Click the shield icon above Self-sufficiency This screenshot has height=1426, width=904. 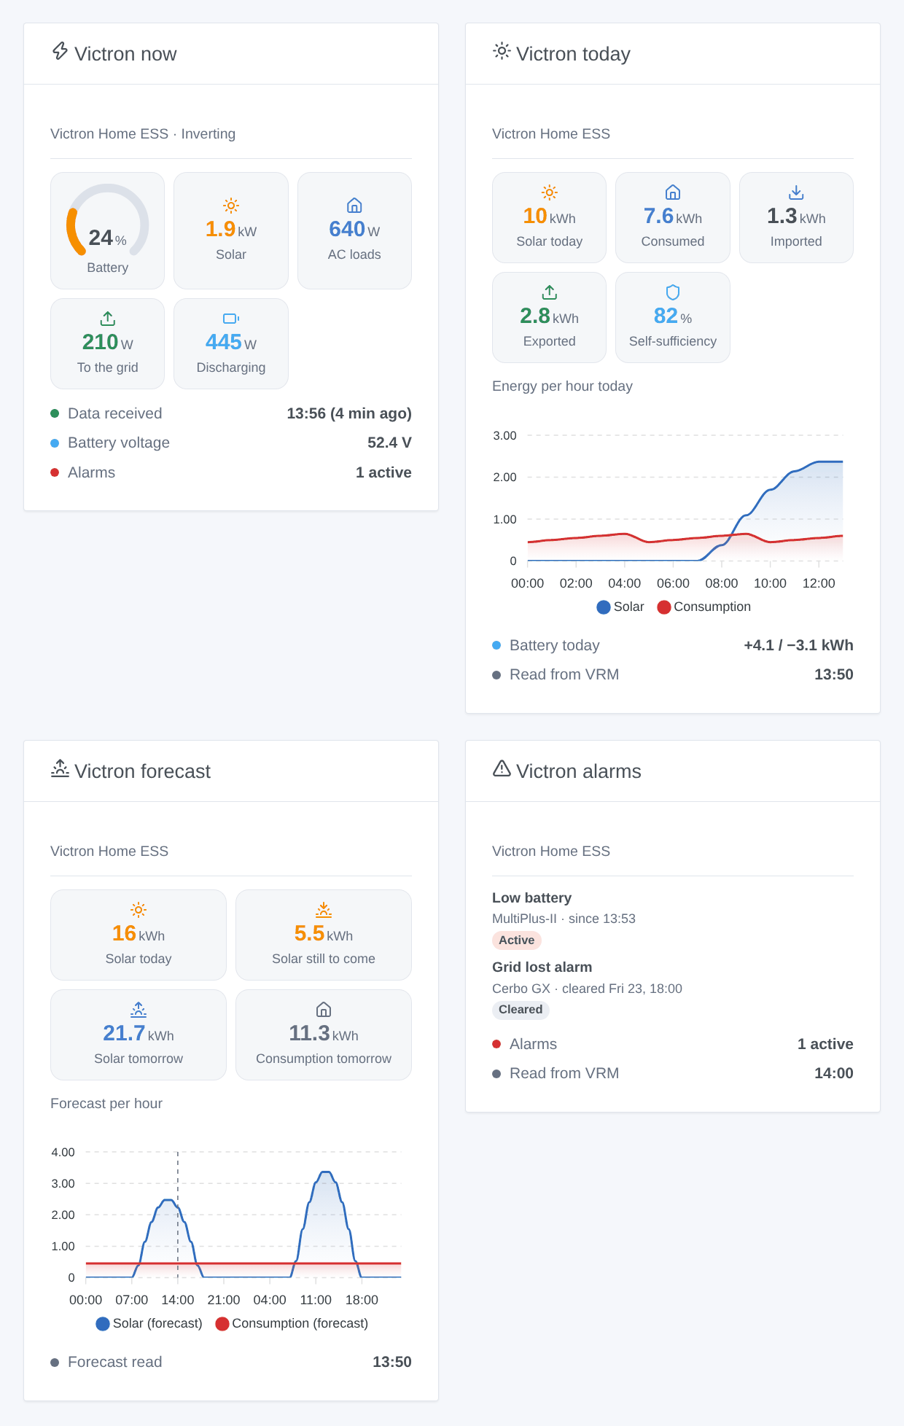coord(673,292)
